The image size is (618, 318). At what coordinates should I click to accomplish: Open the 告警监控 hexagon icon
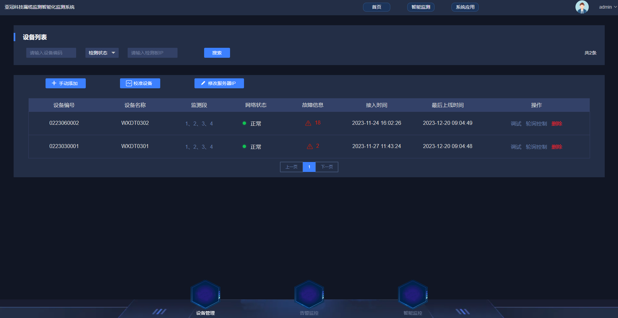click(x=309, y=294)
